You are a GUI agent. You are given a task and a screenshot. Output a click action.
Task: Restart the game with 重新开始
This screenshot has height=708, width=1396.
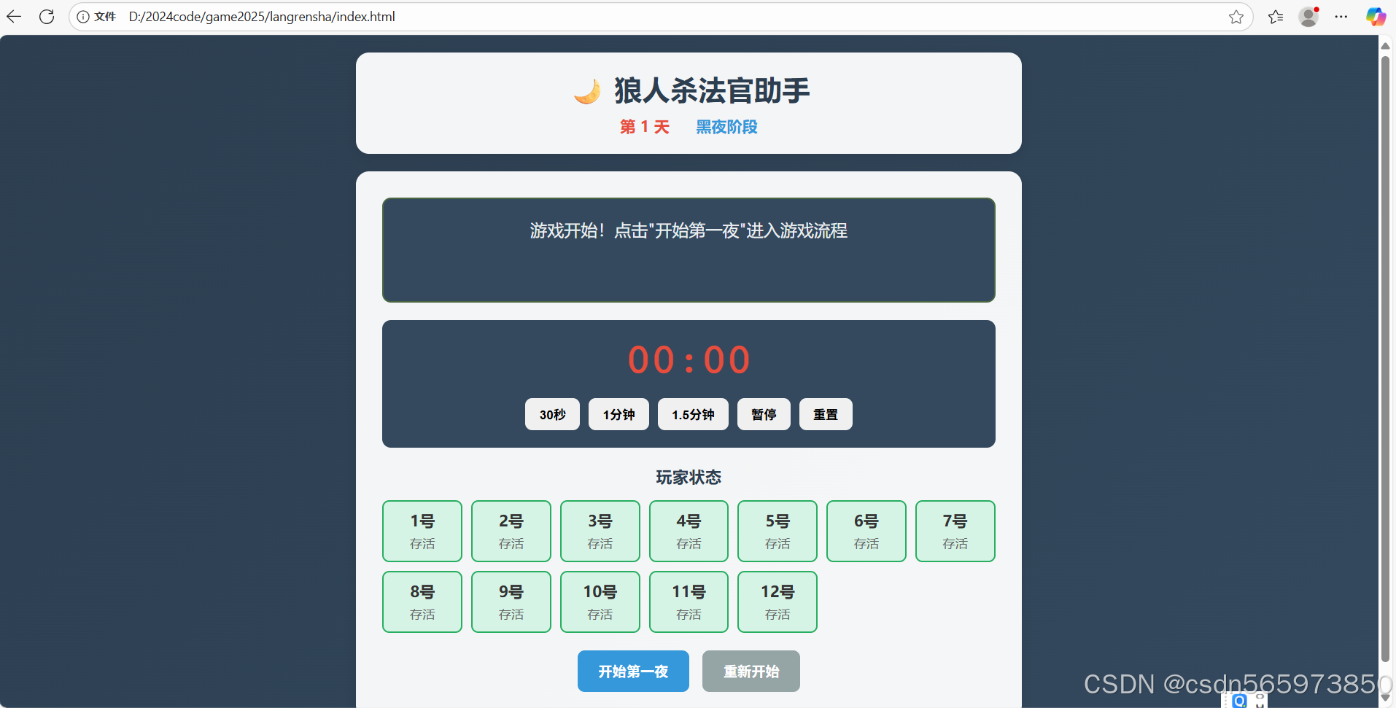coord(751,671)
